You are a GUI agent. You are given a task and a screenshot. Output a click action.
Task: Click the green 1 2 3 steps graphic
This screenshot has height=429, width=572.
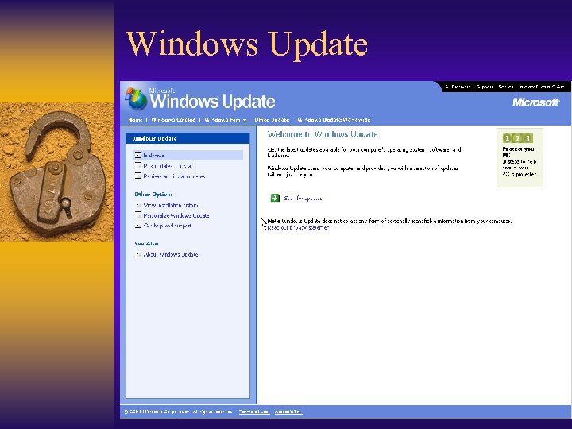[517, 138]
